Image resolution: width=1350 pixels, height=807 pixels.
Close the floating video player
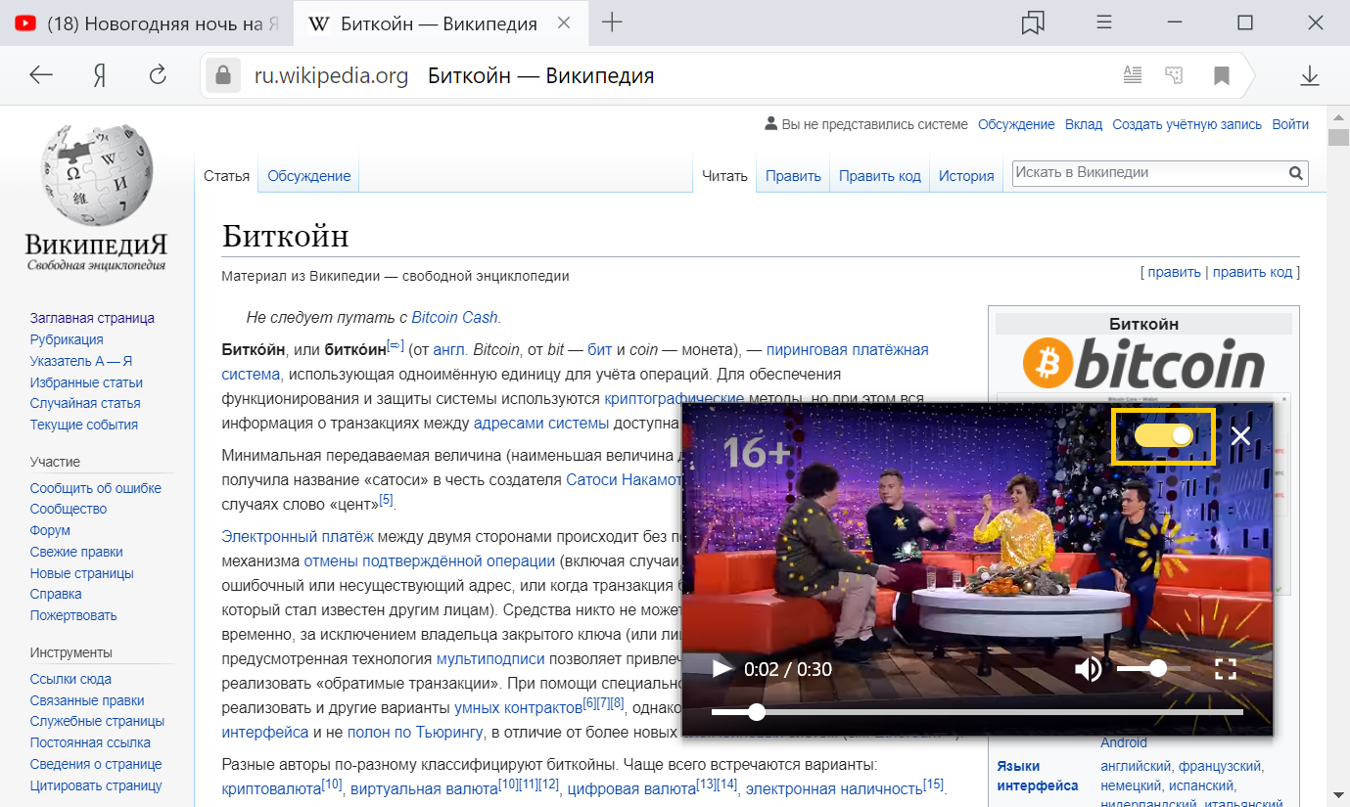pyautogui.click(x=1240, y=435)
